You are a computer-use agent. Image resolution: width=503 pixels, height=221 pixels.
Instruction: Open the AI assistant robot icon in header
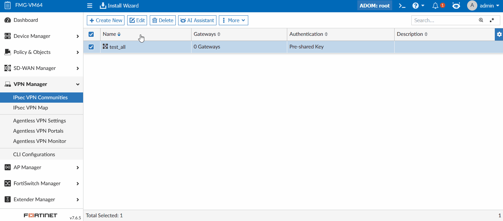[x=456, y=6]
